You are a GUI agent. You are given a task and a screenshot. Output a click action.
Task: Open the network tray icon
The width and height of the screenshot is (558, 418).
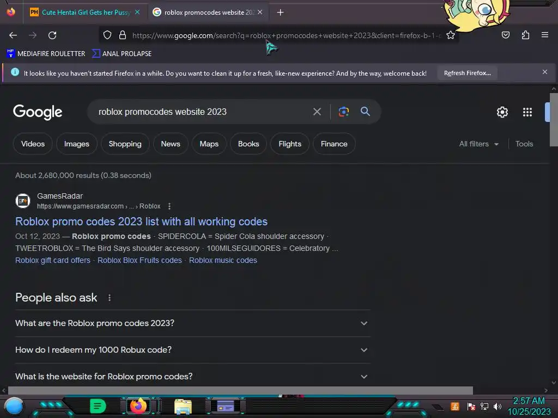(484, 406)
